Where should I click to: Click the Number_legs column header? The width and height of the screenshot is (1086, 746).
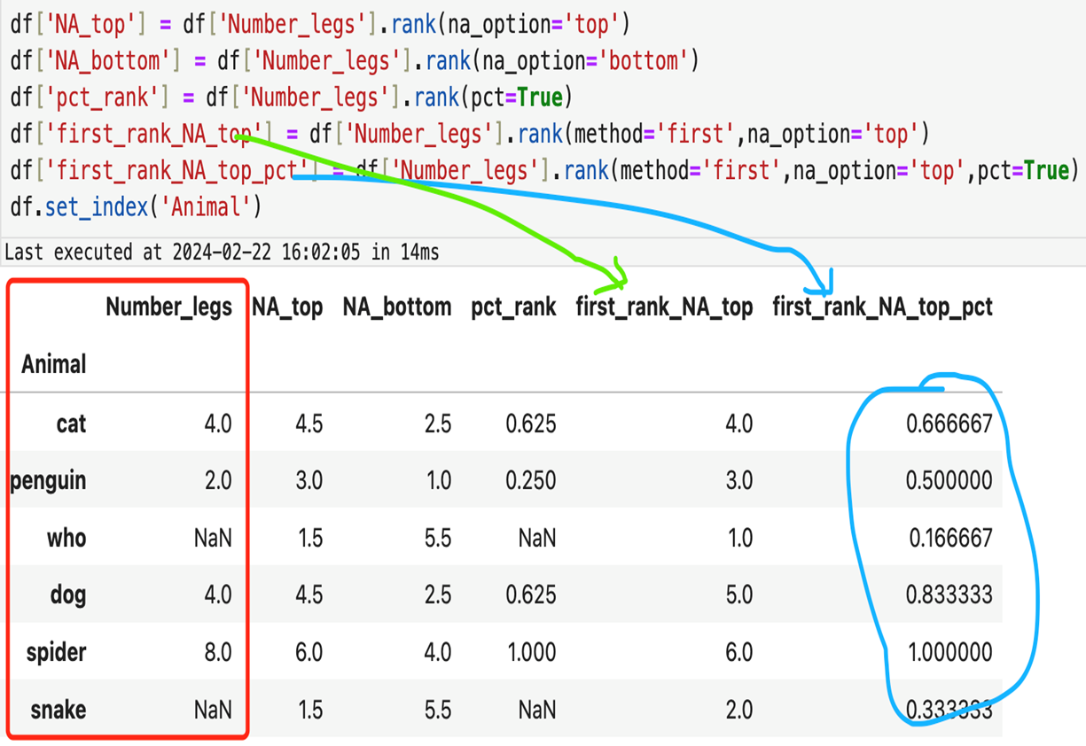tap(168, 307)
